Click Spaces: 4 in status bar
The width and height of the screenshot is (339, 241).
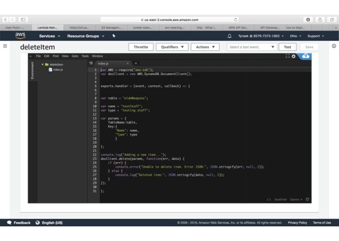tap(296, 199)
